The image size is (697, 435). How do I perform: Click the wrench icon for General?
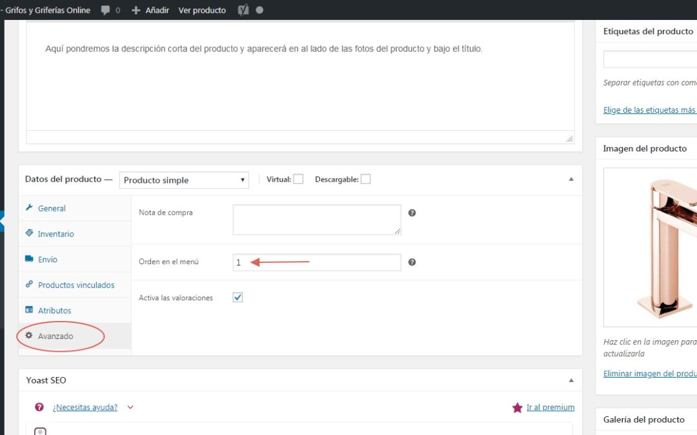(x=29, y=208)
